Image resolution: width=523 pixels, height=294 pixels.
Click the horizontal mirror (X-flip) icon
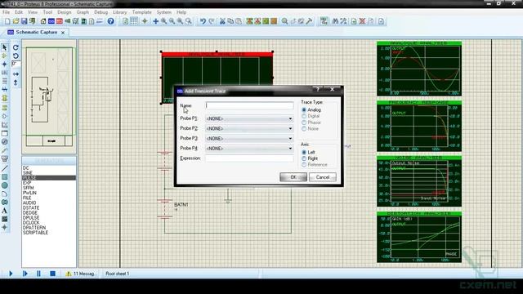point(16,74)
